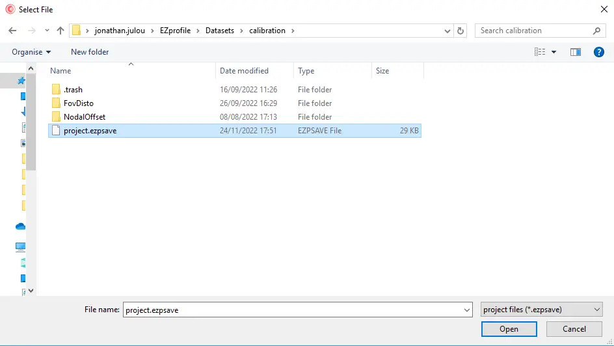Image resolution: width=614 pixels, height=346 pixels.
Task: Click New folder in the toolbar
Action: pos(90,52)
